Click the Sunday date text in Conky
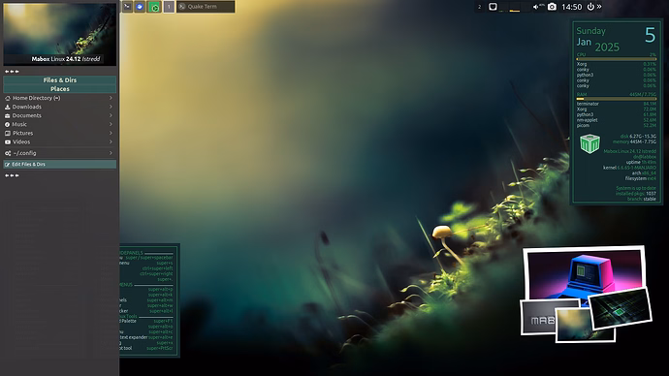The image size is (669, 376). point(590,31)
